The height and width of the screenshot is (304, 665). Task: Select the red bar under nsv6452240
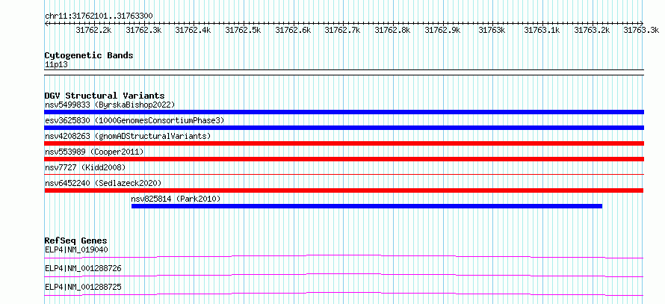[344, 190]
